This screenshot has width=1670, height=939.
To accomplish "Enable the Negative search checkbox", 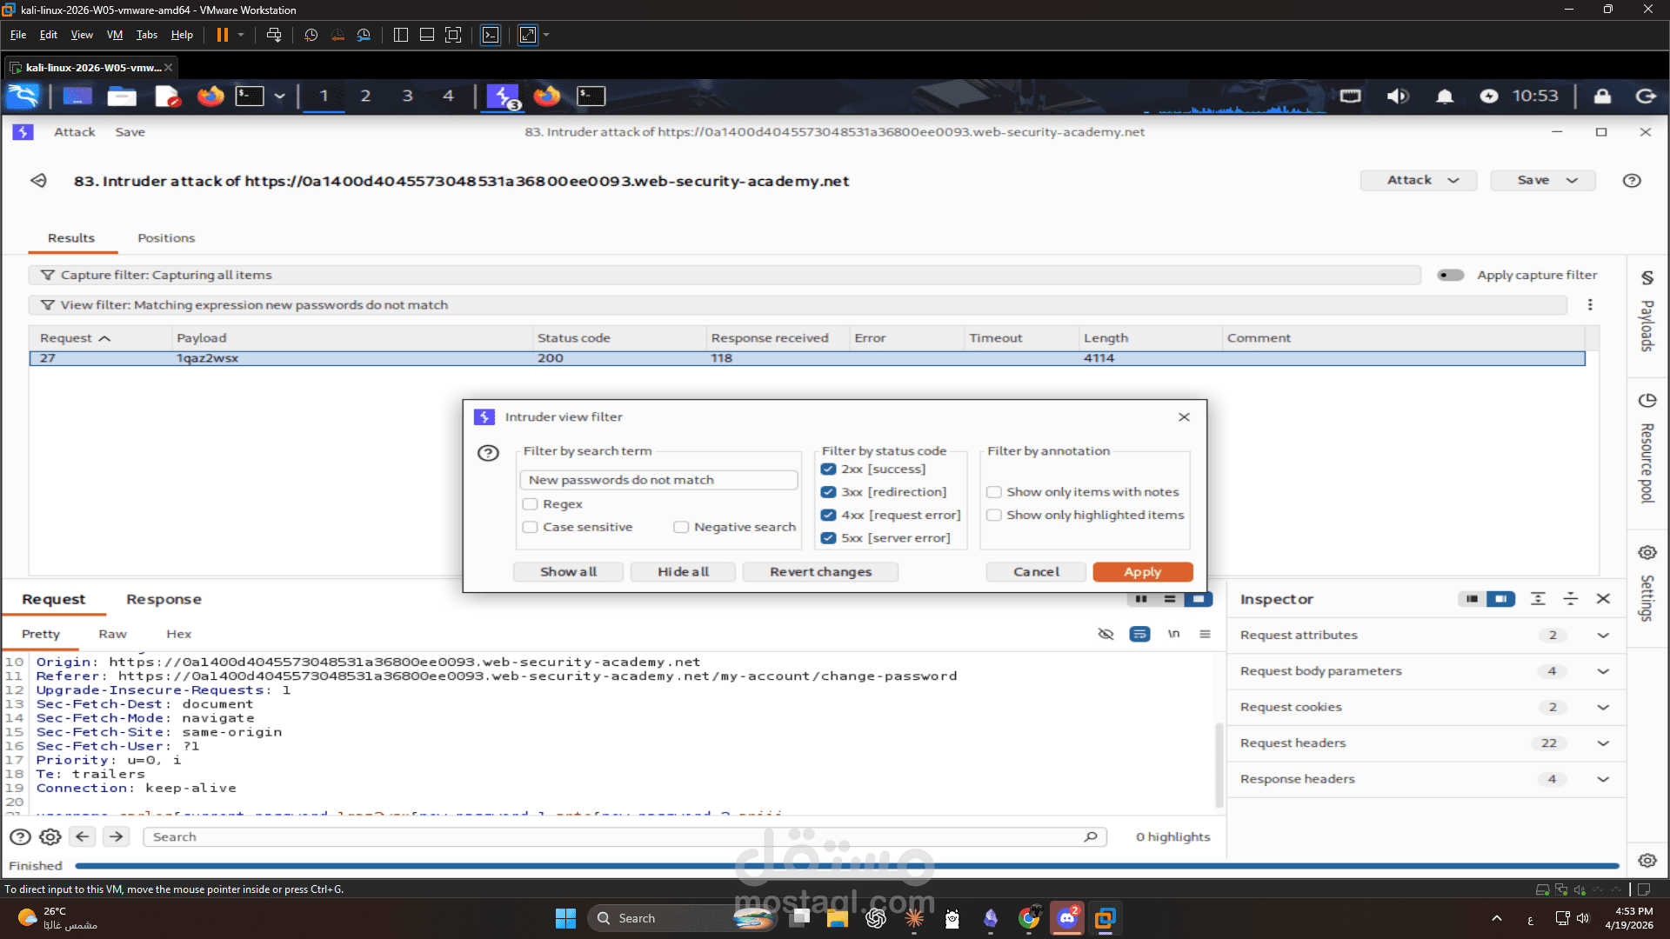I will [681, 527].
